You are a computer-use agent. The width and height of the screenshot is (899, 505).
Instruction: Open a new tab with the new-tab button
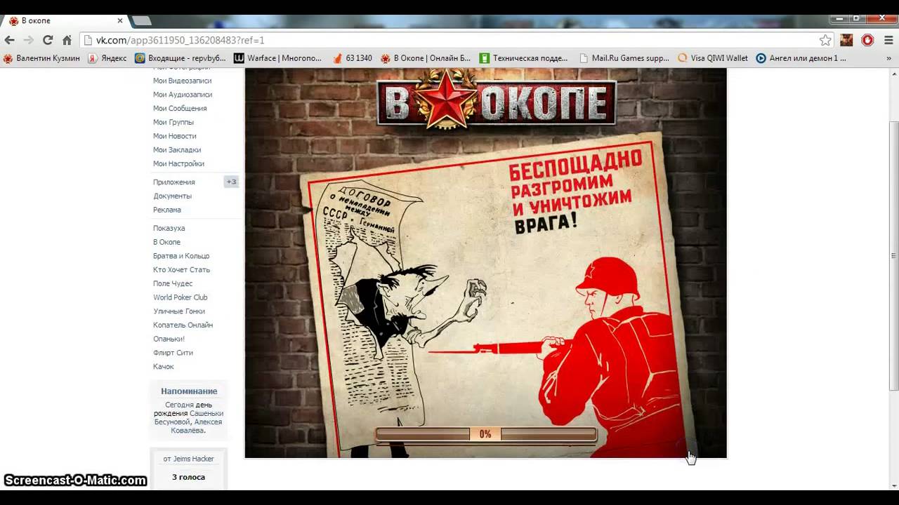point(142,21)
